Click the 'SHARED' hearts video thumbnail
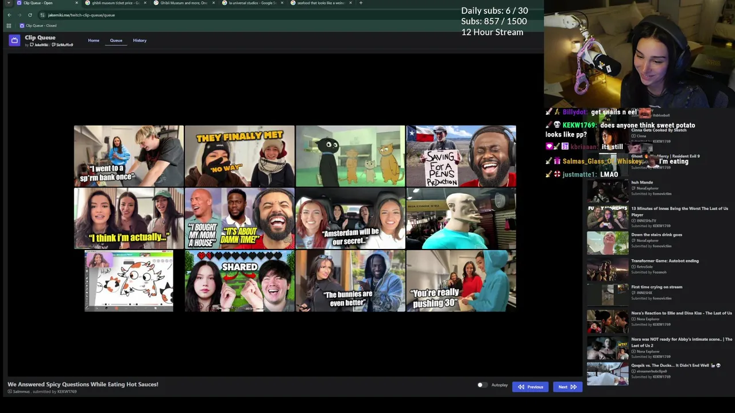 click(239, 281)
